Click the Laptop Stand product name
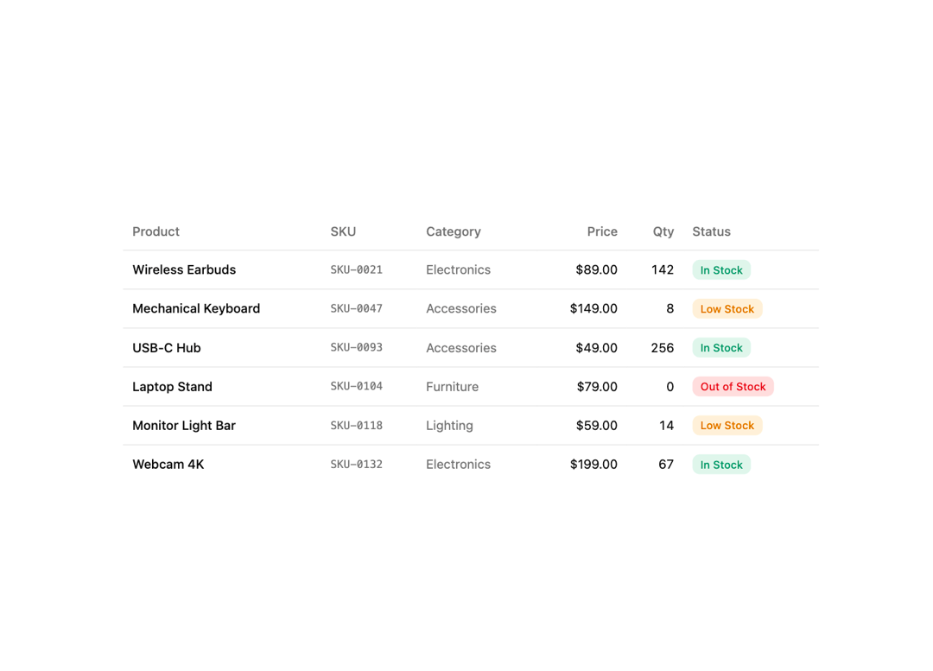Image resolution: width=933 pixels, height=671 pixels. pos(172,387)
